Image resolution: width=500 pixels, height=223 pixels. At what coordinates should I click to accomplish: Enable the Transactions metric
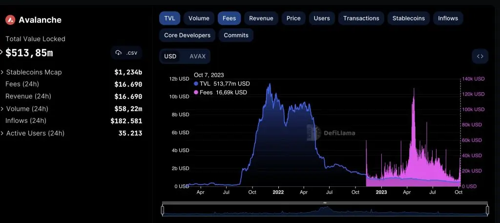pos(361,18)
